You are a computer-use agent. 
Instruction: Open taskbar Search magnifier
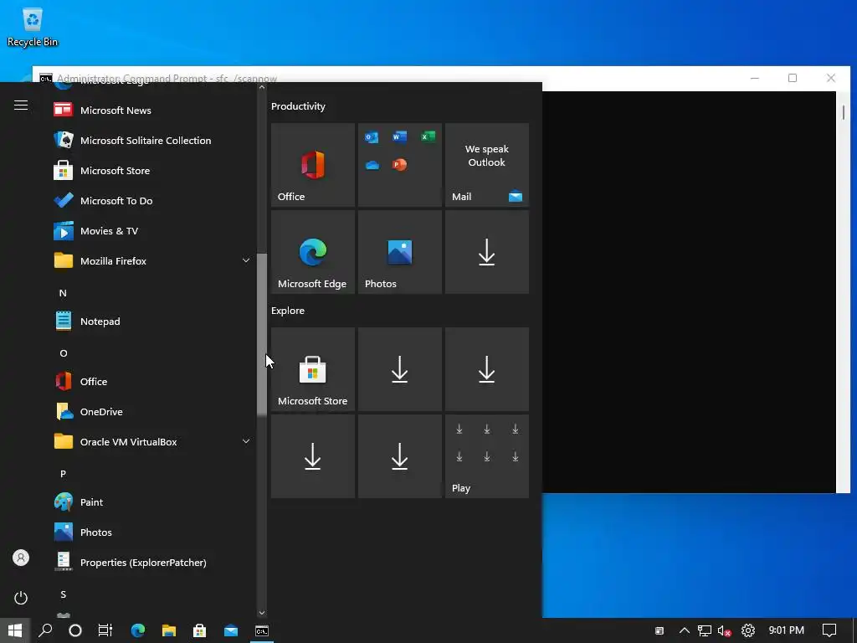point(45,630)
